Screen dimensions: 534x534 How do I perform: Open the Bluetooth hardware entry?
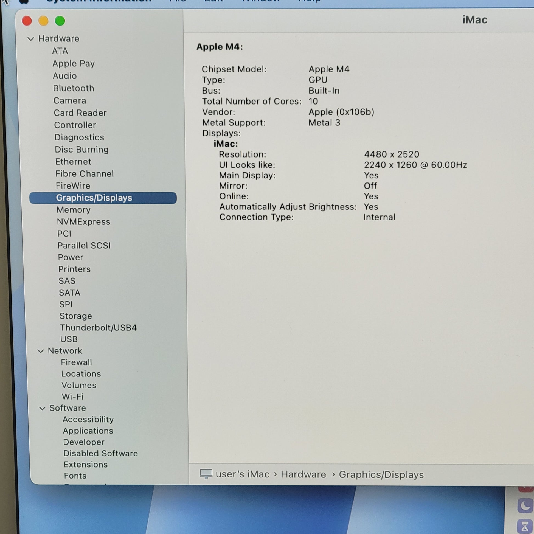pos(74,88)
